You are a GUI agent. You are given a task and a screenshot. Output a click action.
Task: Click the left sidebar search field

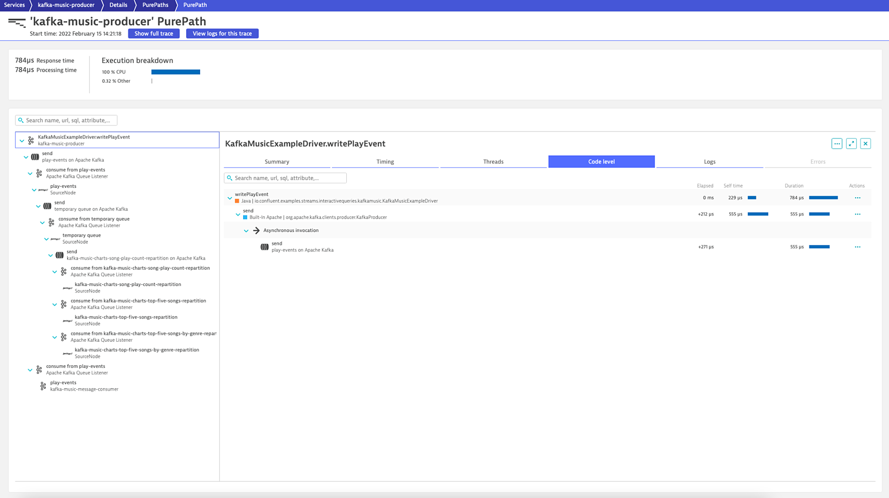[x=66, y=120]
